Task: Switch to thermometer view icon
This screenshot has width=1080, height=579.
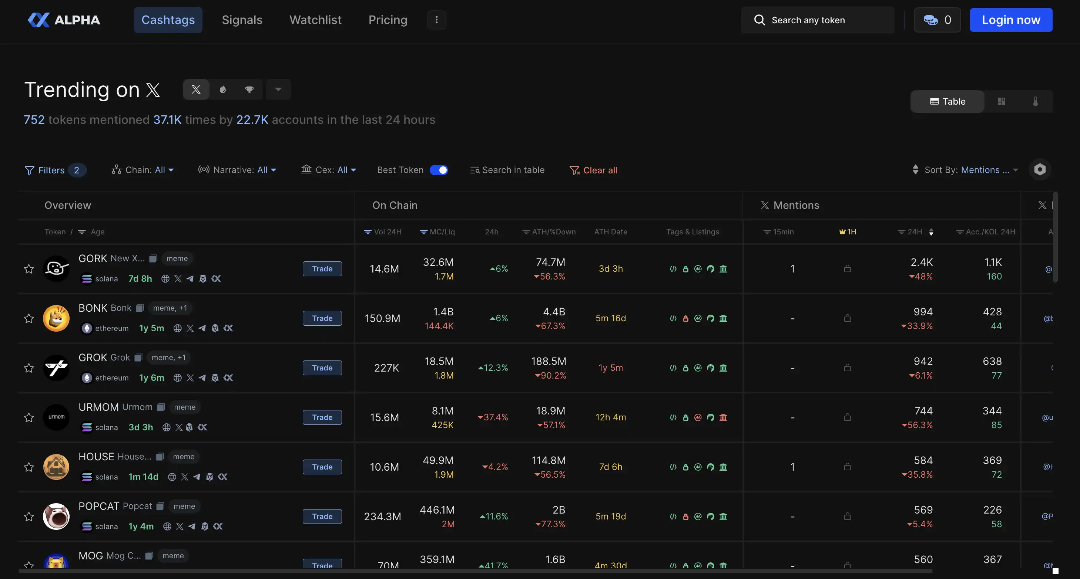Action: (1035, 101)
